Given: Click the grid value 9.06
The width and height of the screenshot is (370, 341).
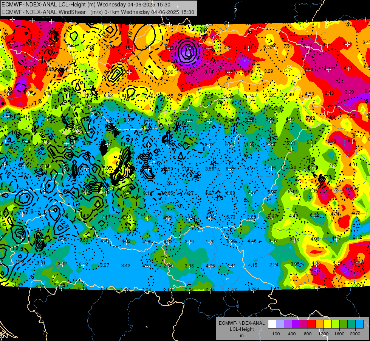Looking at the screenshot, I should point(31,44).
